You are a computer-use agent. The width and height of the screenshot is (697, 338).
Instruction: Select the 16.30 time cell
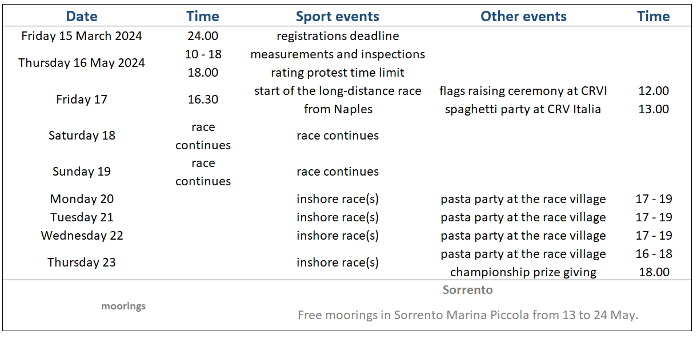click(203, 100)
